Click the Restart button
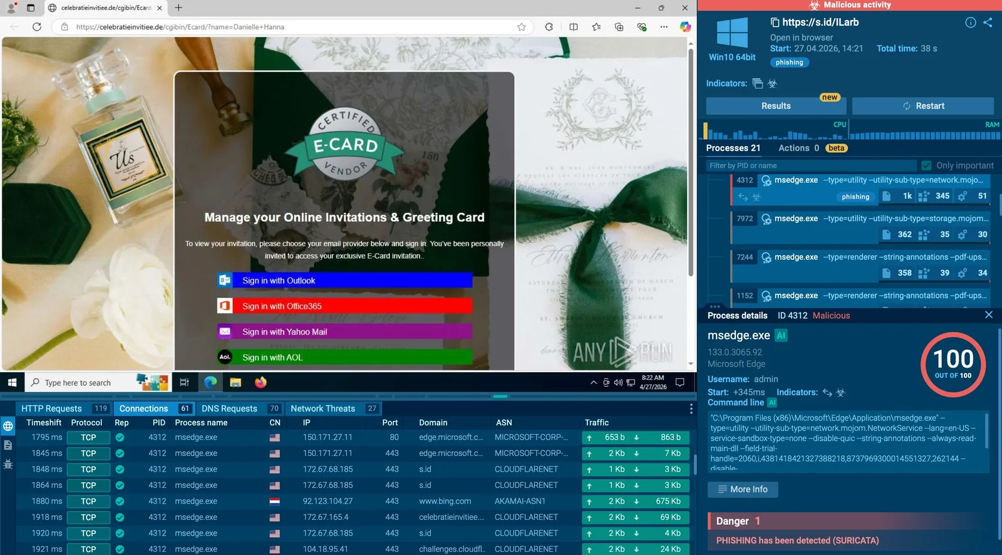The image size is (1002, 555). (923, 106)
